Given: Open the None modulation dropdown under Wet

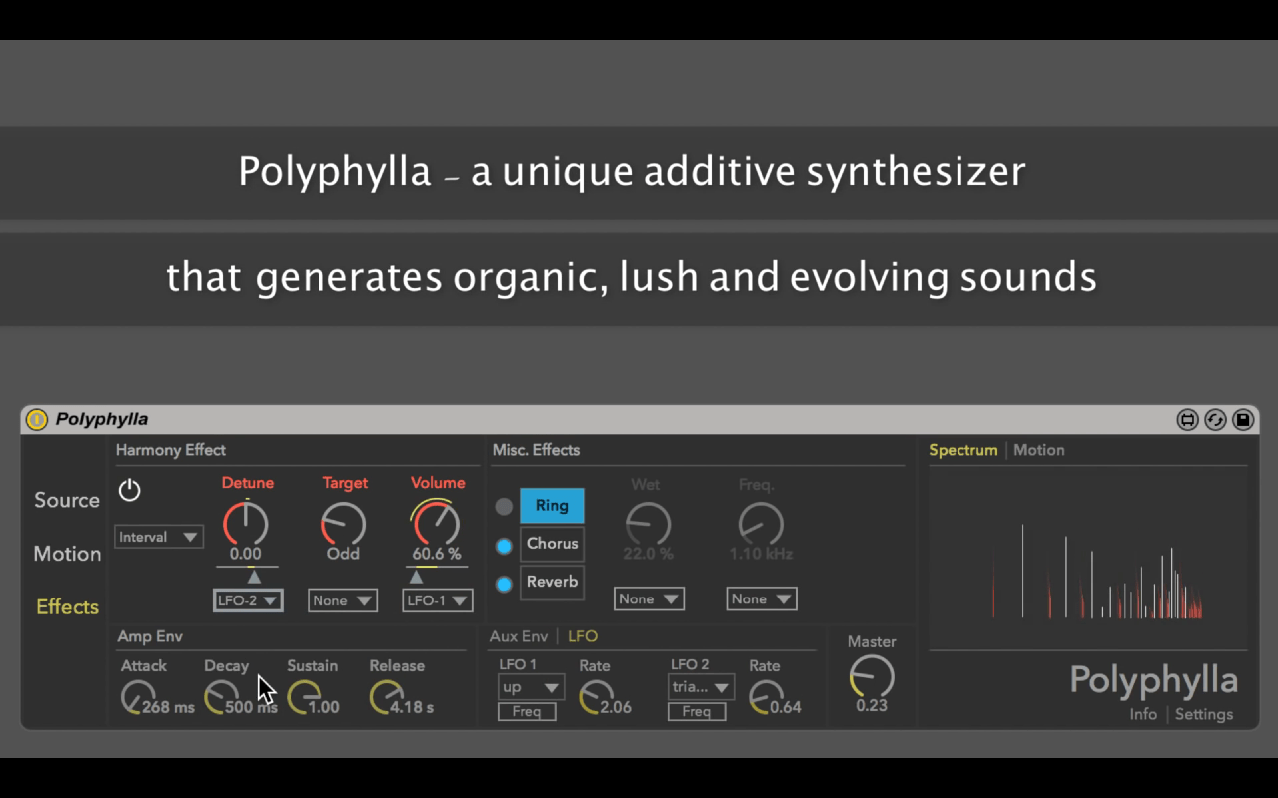Looking at the screenshot, I should point(649,598).
